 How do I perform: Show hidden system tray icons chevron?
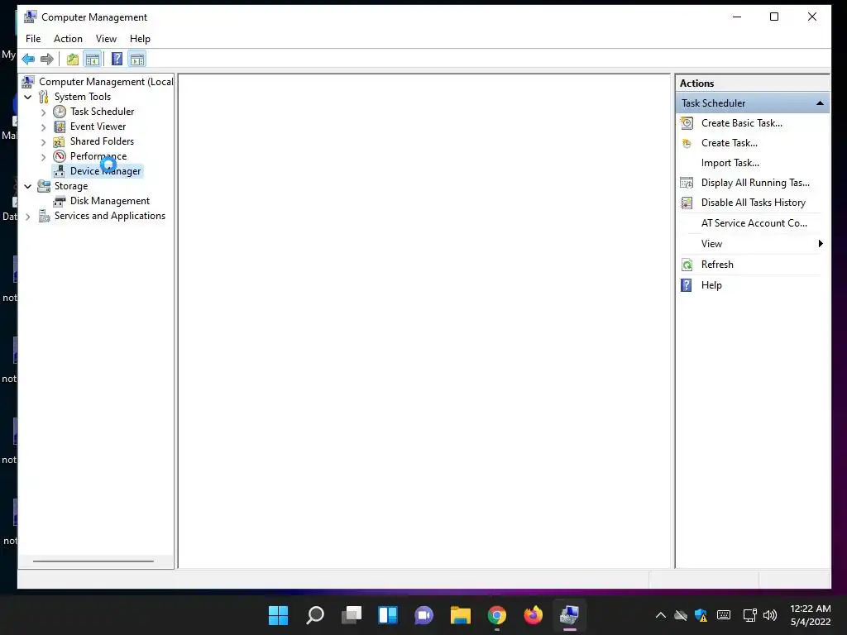pos(661,615)
